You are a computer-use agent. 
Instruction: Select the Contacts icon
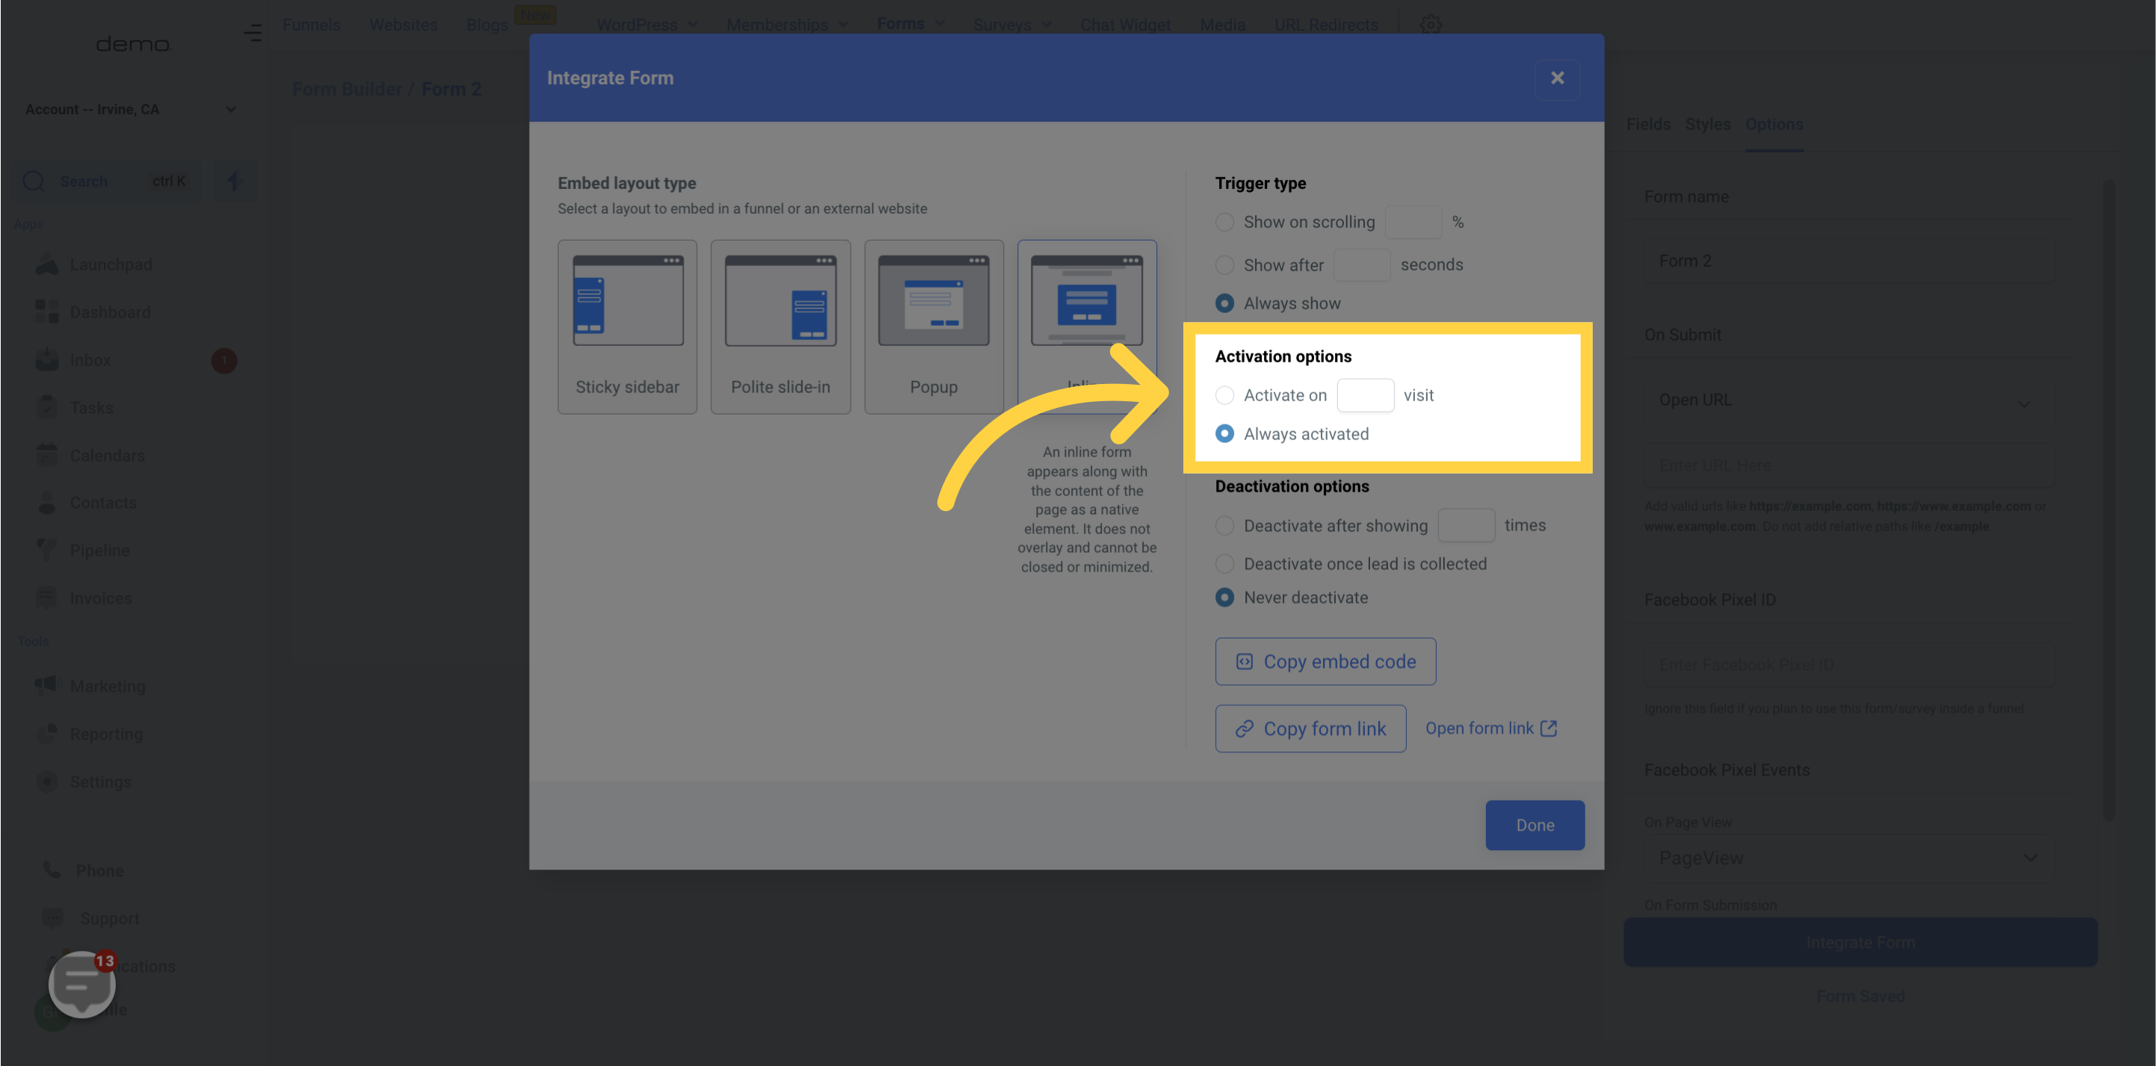tap(48, 502)
